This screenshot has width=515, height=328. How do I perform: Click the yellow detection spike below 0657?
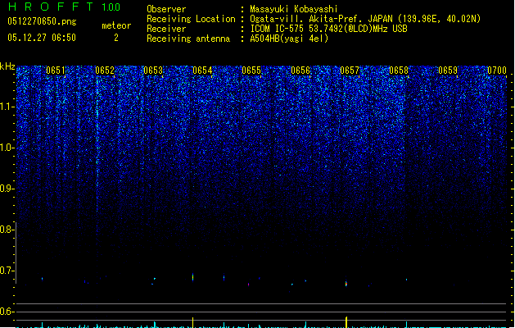(x=346, y=321)
